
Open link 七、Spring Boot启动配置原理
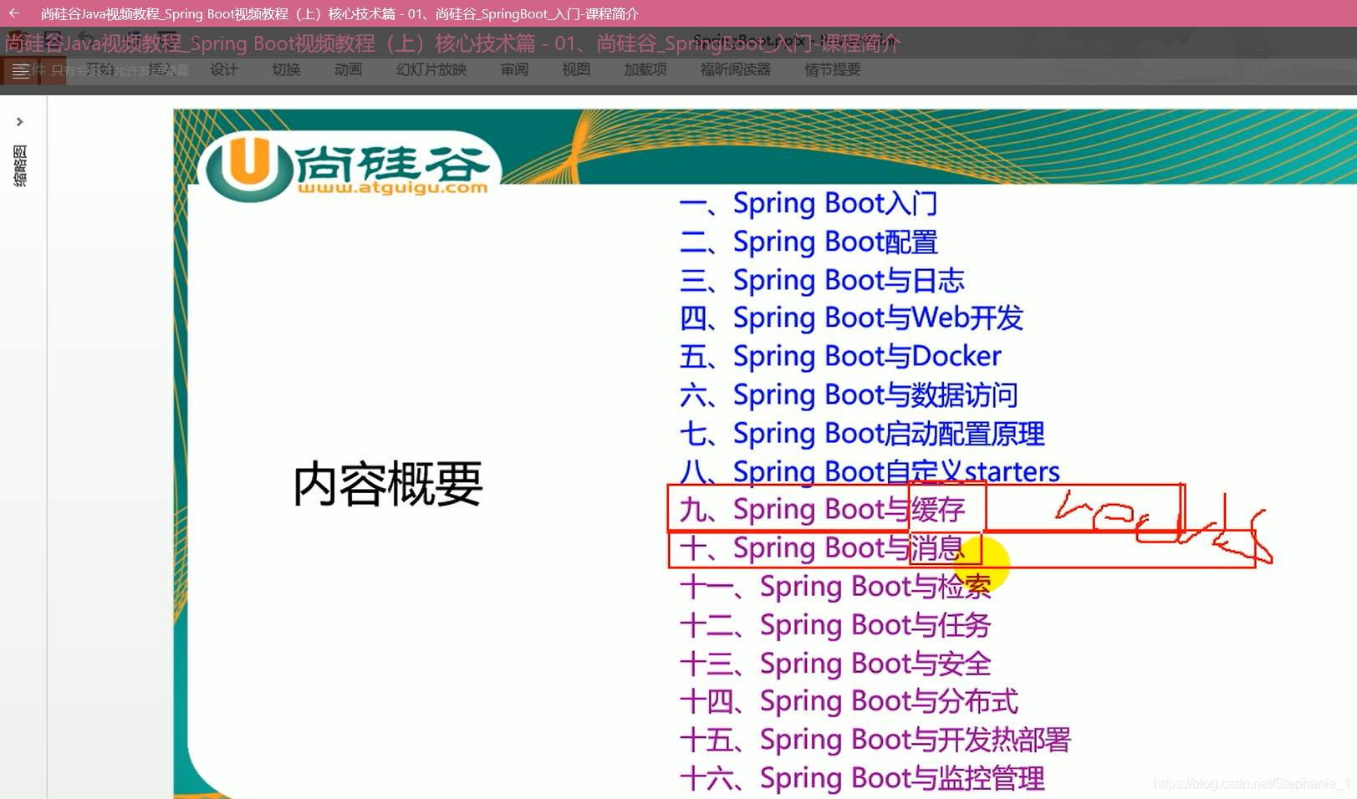[x=862, y=433]
